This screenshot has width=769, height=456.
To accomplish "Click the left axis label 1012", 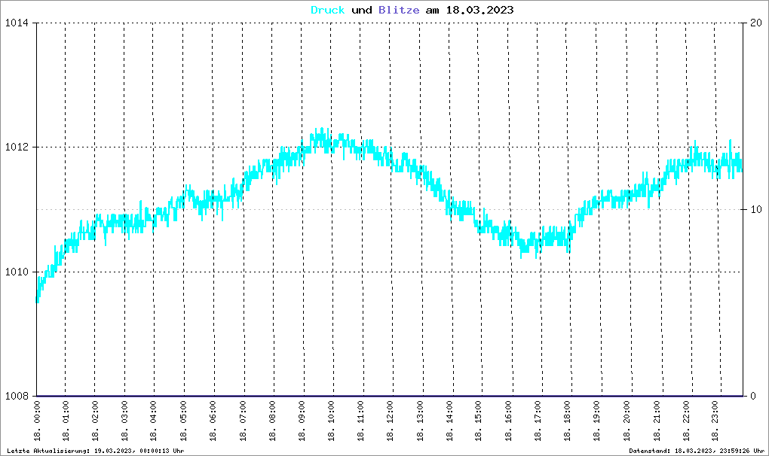I will (17, 147).
